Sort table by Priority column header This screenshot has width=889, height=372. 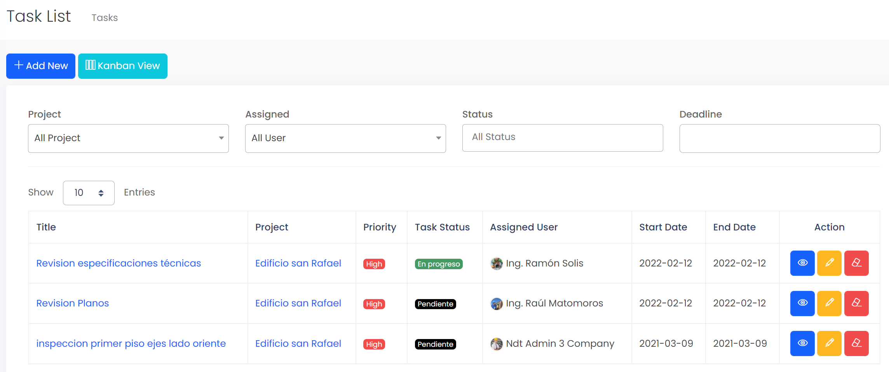pyautogui.click(x=380, y=227)
